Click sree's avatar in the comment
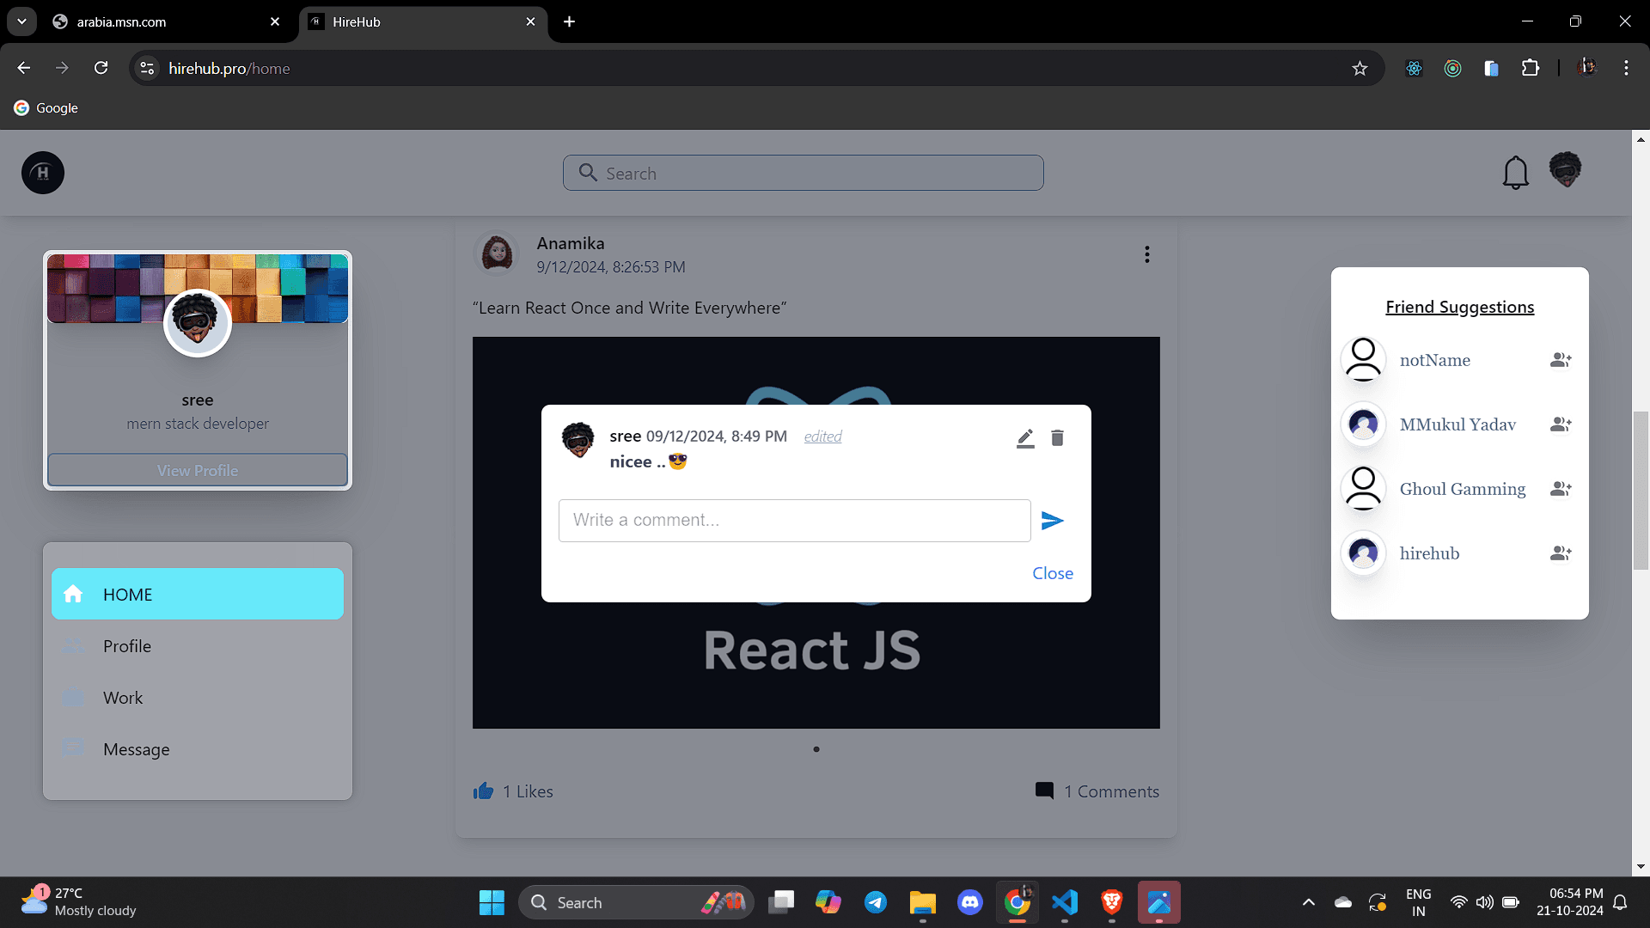 pyautogui.click(x=577, y=439)
